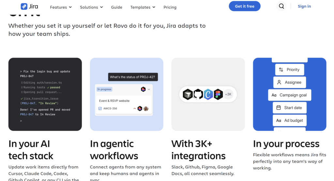Toggle the AWCS-356 checkbox
The width and height of the screenshot is (334, 181).
point(100,108)
